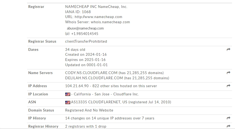Select the whois.namecheap.com server text
The width and height of the screenshot is (235, 129).
coord(110,22)
